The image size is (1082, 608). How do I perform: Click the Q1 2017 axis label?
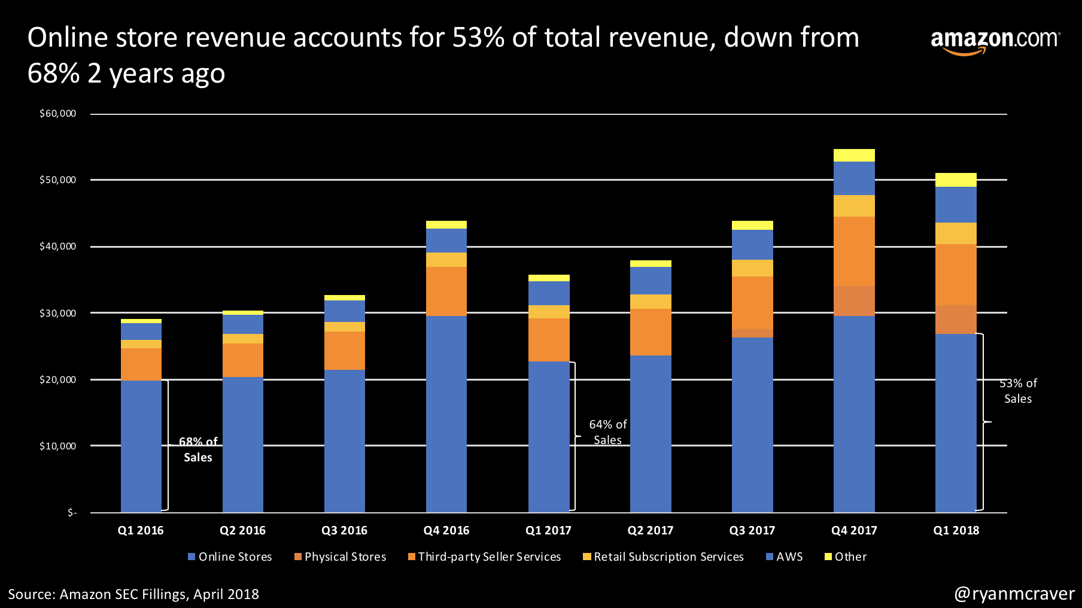548,530
